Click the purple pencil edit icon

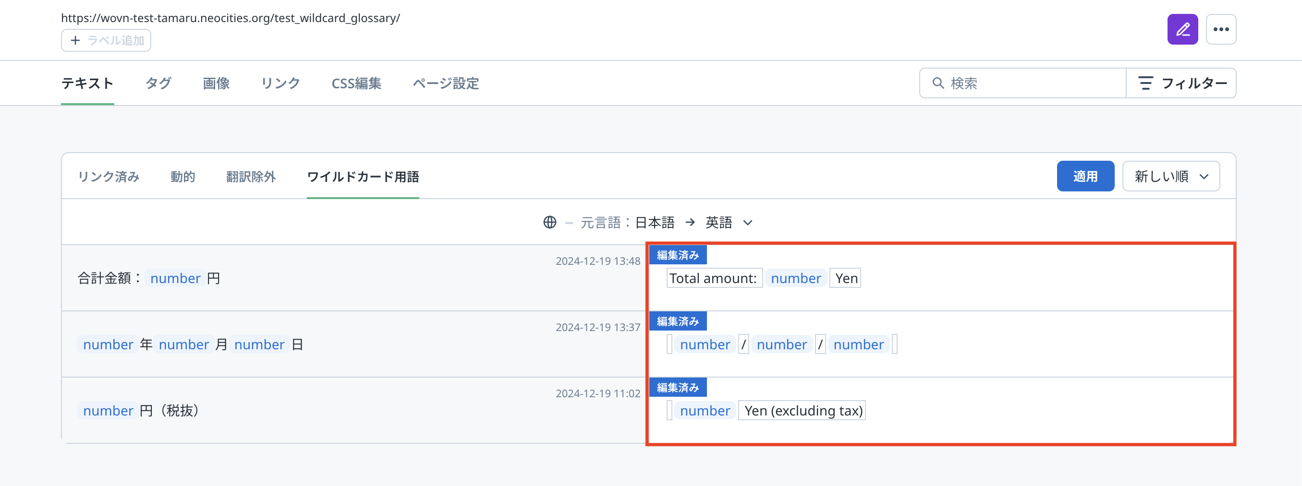click(x=1182, y=29)
